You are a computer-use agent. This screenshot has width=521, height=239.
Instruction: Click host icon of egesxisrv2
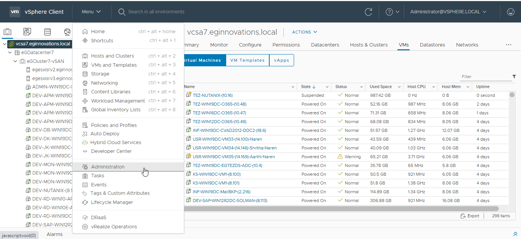(28, 70)
